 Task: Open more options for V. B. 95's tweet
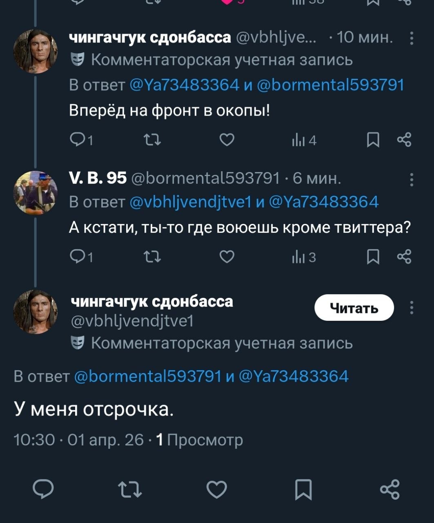411,179
